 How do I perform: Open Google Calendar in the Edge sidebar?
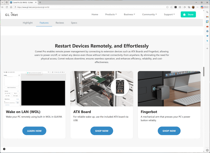pos(207,22)
